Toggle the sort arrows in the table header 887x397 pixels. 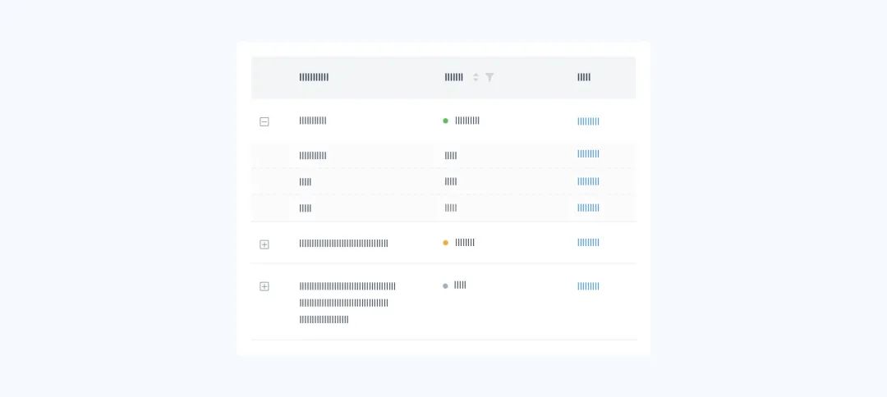click(x=476, y=77)
